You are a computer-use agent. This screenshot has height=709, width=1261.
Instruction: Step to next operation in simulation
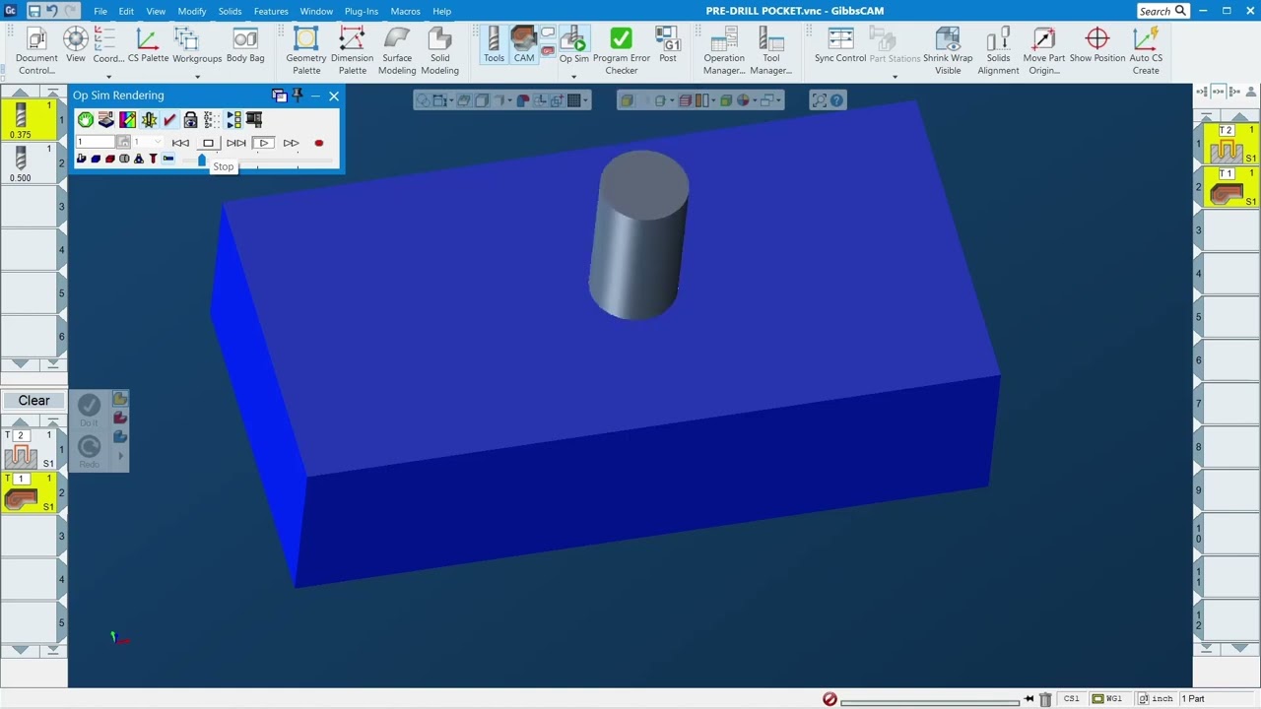click(235, 143)
